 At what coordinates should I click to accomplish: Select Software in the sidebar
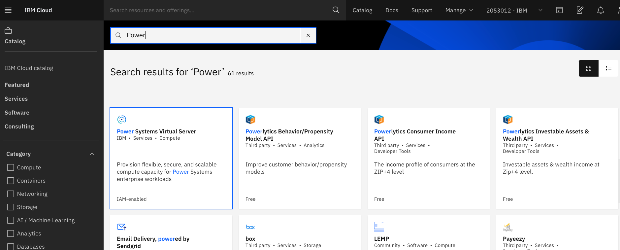pos(17,113)
